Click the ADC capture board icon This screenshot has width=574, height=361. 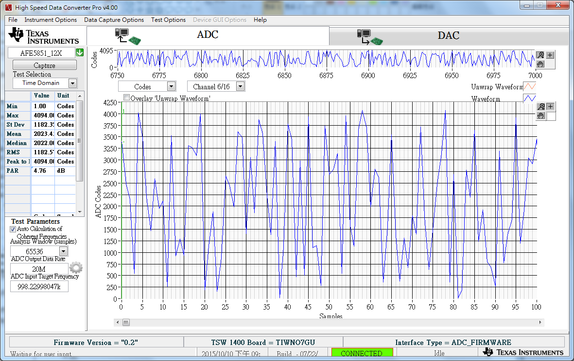(x=128, y=36)
